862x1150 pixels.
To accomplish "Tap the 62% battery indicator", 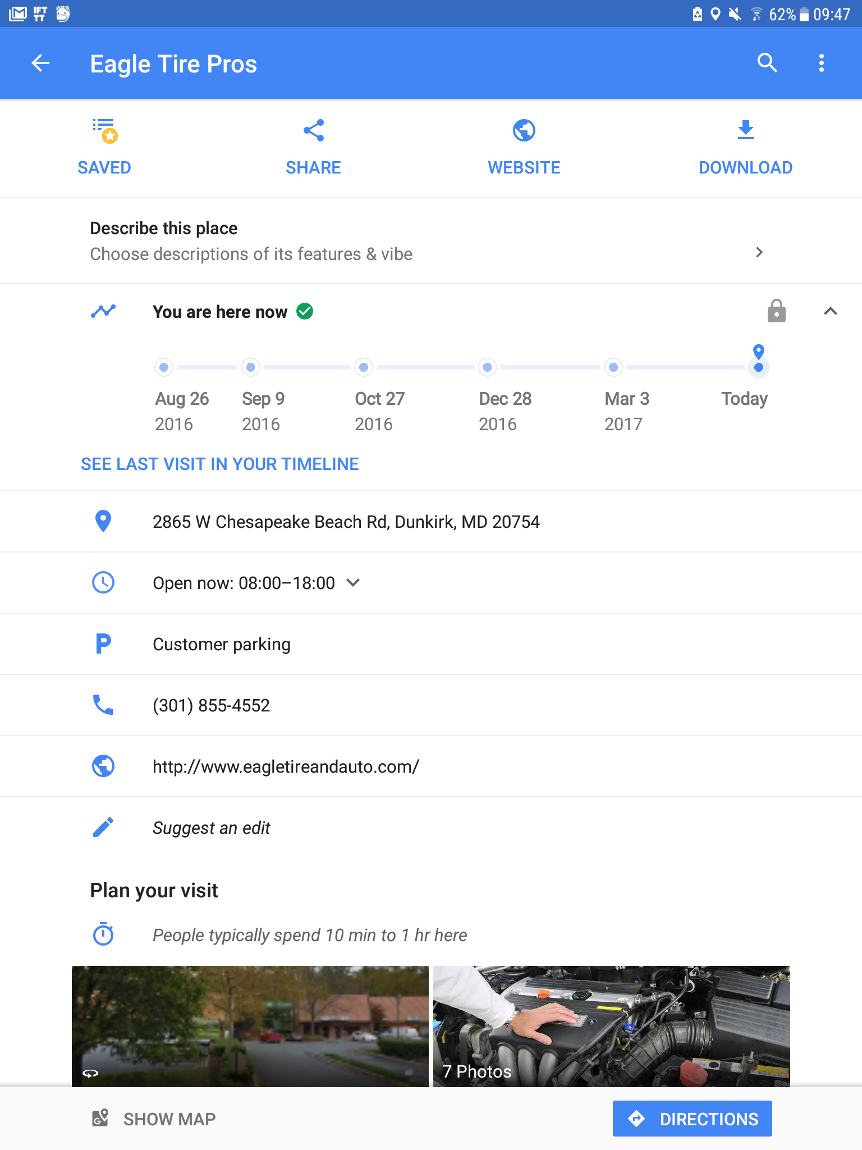I will [788, 14].
